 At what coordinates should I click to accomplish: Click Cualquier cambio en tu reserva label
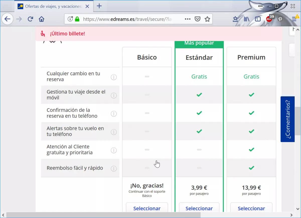click(73, 76)
